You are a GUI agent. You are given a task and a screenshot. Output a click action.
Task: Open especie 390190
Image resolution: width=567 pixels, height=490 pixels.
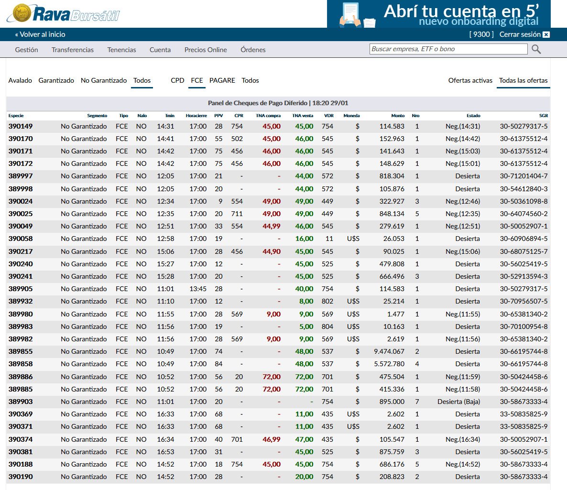pos(20,477)
